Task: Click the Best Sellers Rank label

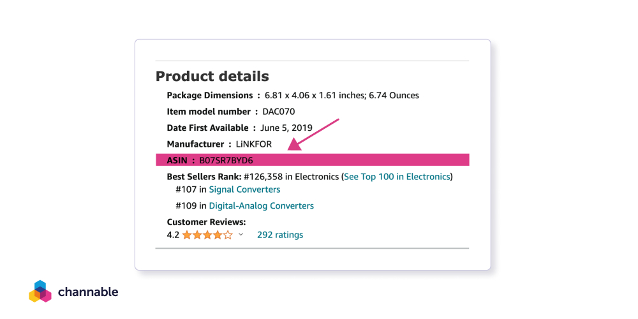Action: [x=204, y=176]
